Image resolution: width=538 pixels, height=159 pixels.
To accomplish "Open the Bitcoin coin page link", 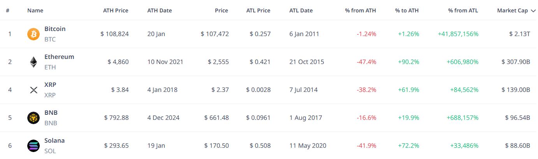I will (x=55, y=29).
